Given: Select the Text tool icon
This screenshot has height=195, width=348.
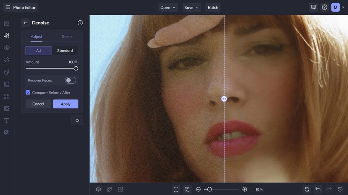Looking at the screenshot, I should tap(7, 121).
